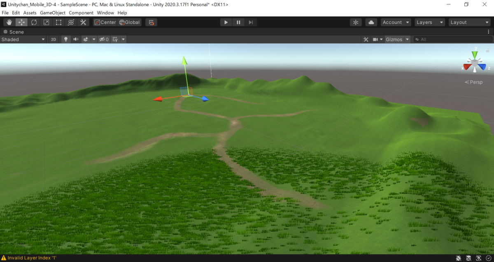The width and height of the screenshot is (494, 262).
Task: Open the Component menu
Action: 81,13
